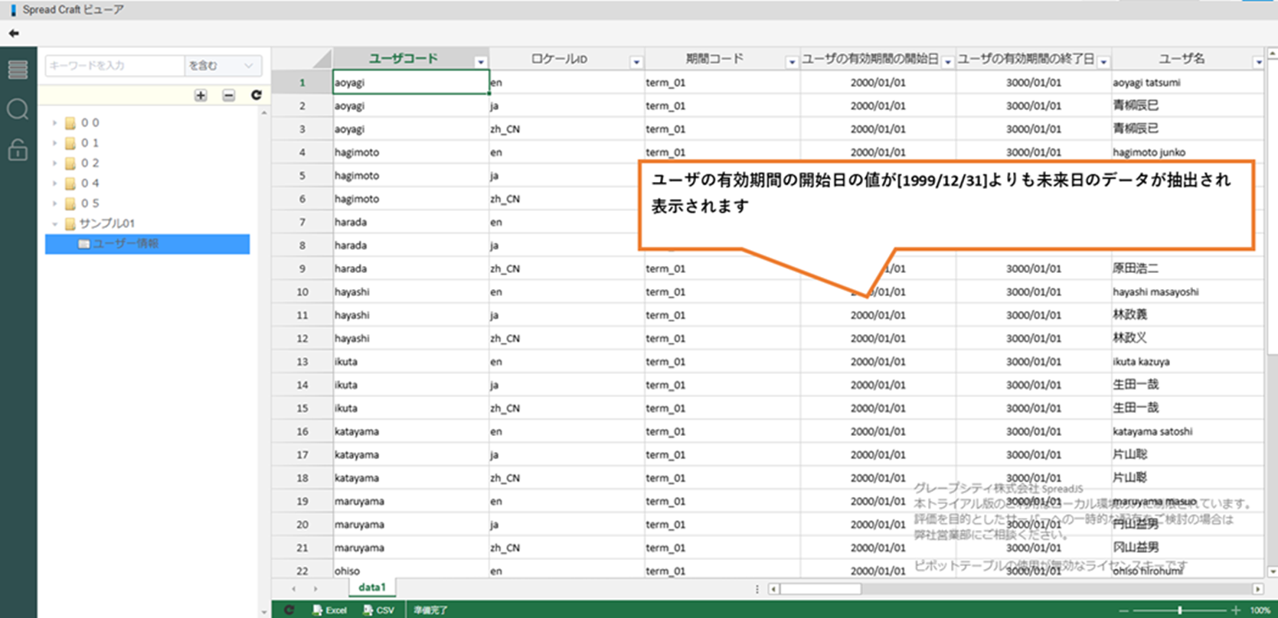Click the back arrow icon

pyautogui.click(x=14, y=34)
